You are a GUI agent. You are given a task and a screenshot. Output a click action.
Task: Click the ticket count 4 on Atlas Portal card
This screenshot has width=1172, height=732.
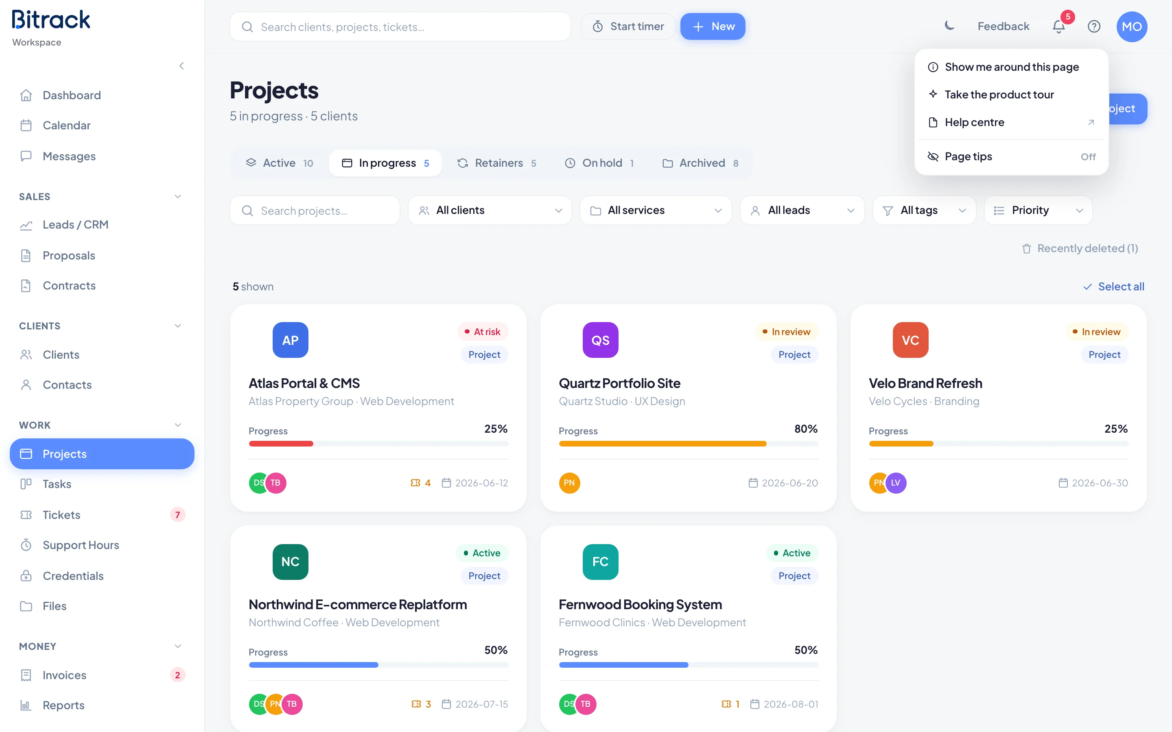pos(420,483)
